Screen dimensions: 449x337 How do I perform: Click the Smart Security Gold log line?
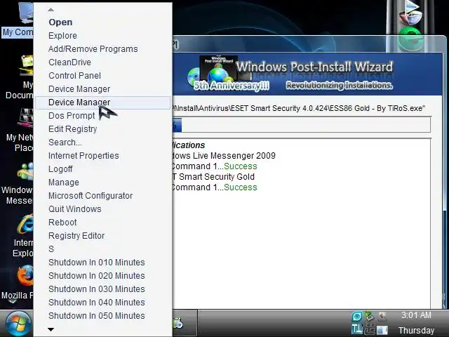pos(213,176)
